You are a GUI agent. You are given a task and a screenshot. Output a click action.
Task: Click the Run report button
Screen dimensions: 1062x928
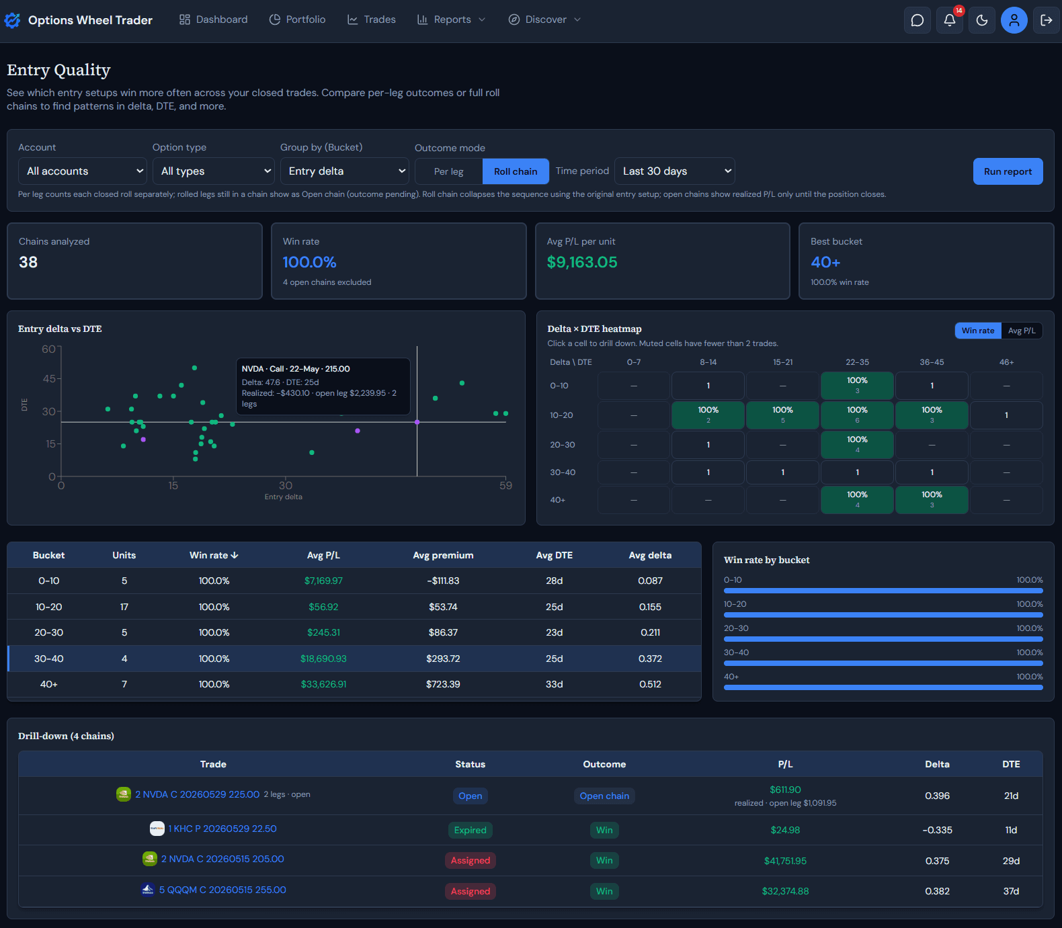(x=1008, y=171)
